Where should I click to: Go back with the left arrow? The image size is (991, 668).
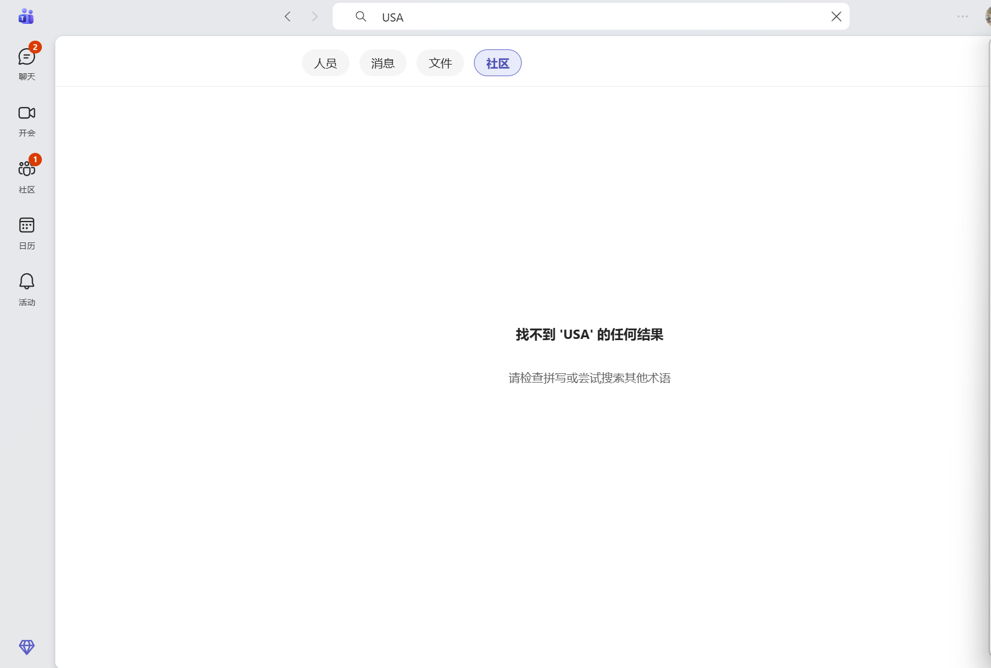pyautogui.click(x=287, y=16)
